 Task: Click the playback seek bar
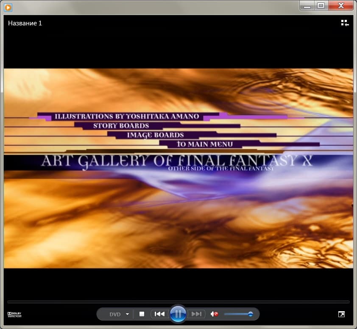(178, 302)
